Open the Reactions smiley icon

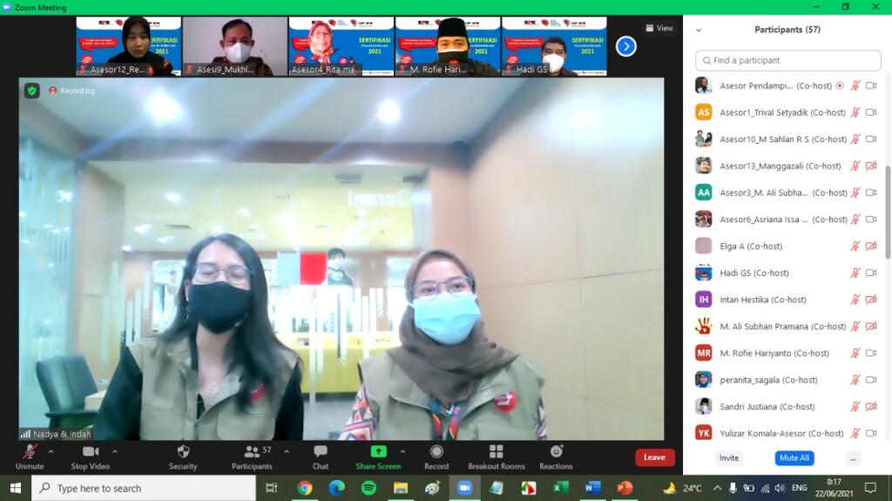[557, 451]
